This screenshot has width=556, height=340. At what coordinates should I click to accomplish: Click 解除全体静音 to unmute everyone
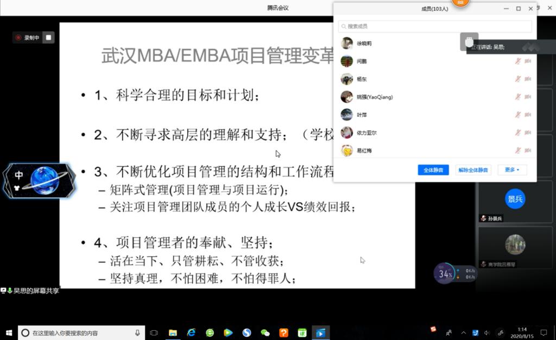tap(473, 170)
